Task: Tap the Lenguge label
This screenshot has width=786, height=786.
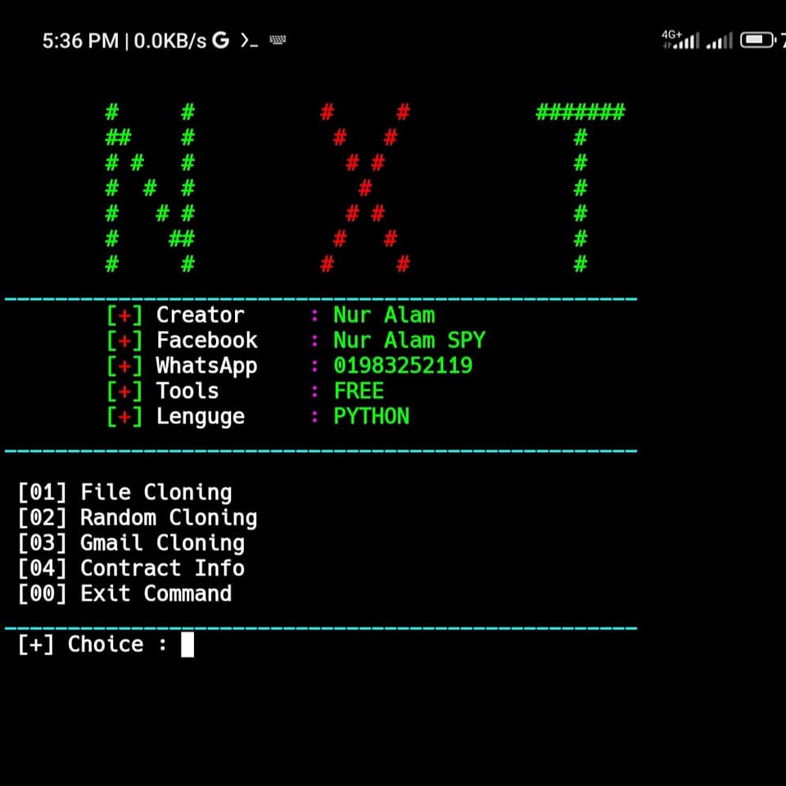Action: 200,417
